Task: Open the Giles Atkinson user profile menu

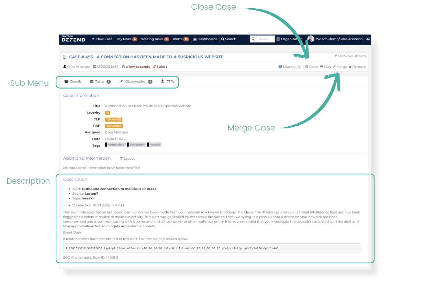Action: pyautogui.click(x=335, y=39)
